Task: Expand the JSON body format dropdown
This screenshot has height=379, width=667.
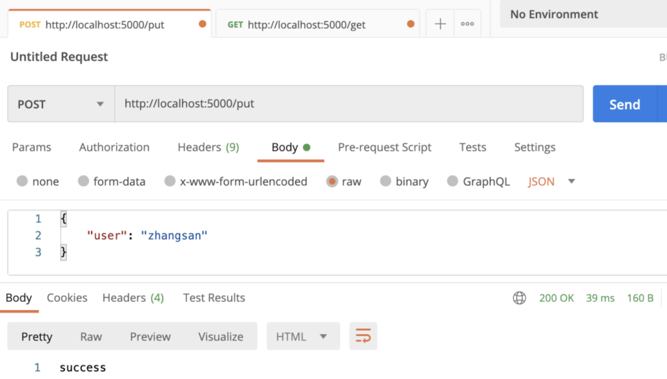Action: 552,182
